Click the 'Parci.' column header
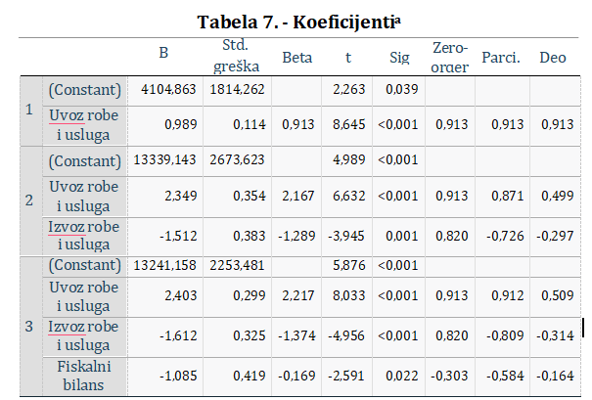Viewport: 592px width, 400px height. 500,58
